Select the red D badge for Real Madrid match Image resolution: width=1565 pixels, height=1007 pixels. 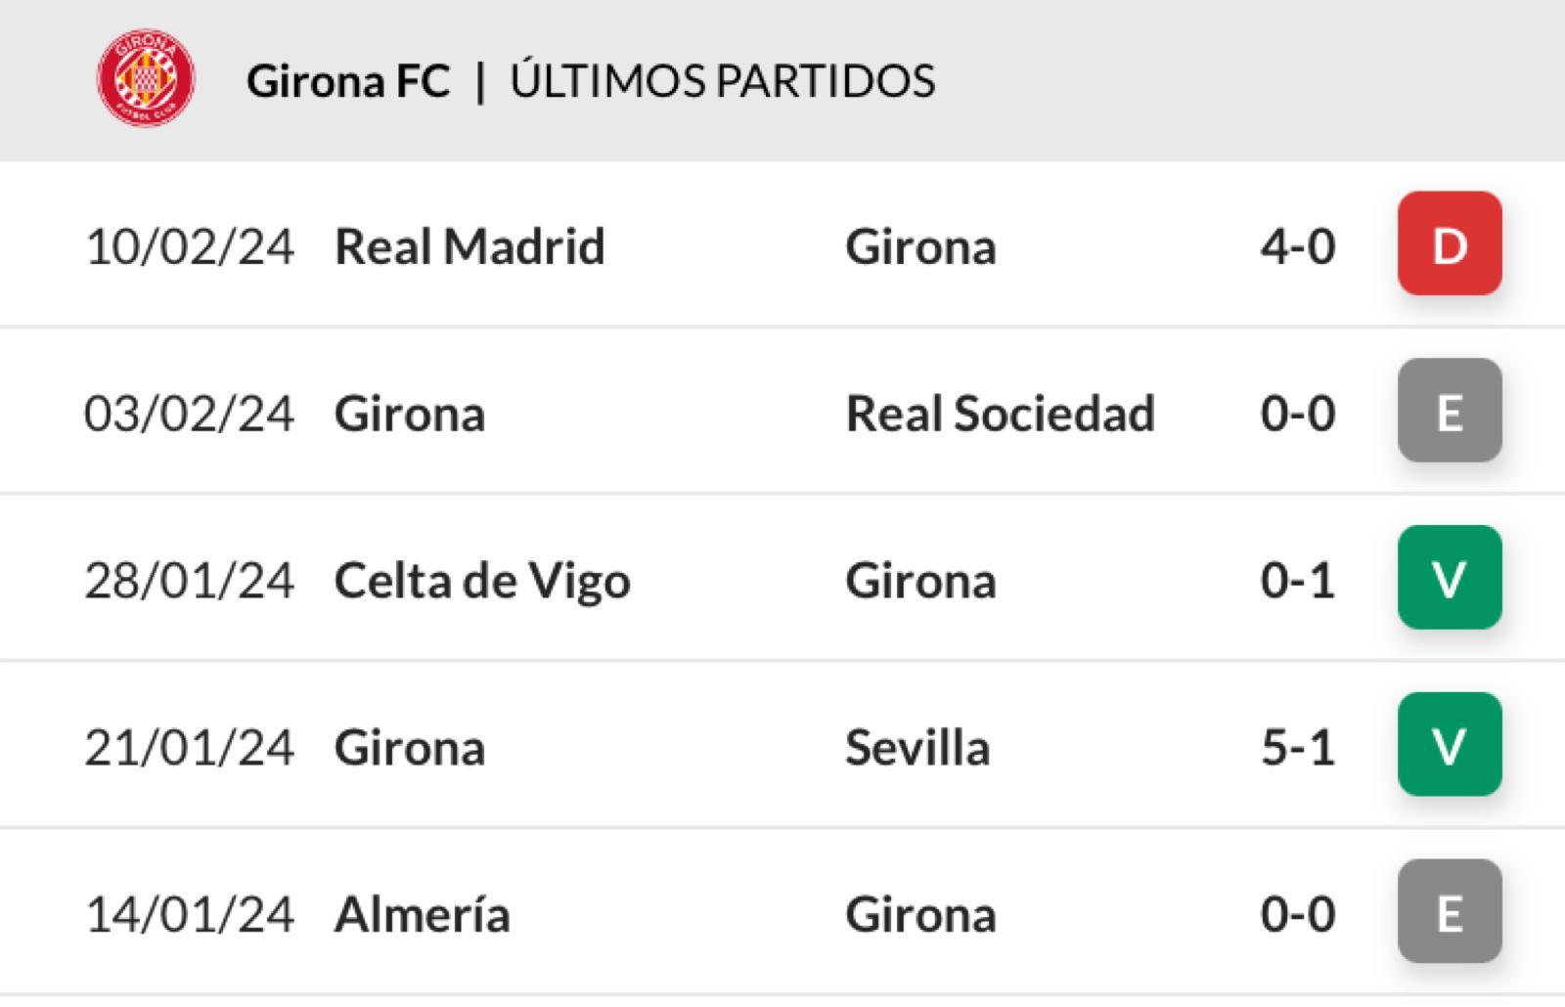[1450, 243]
